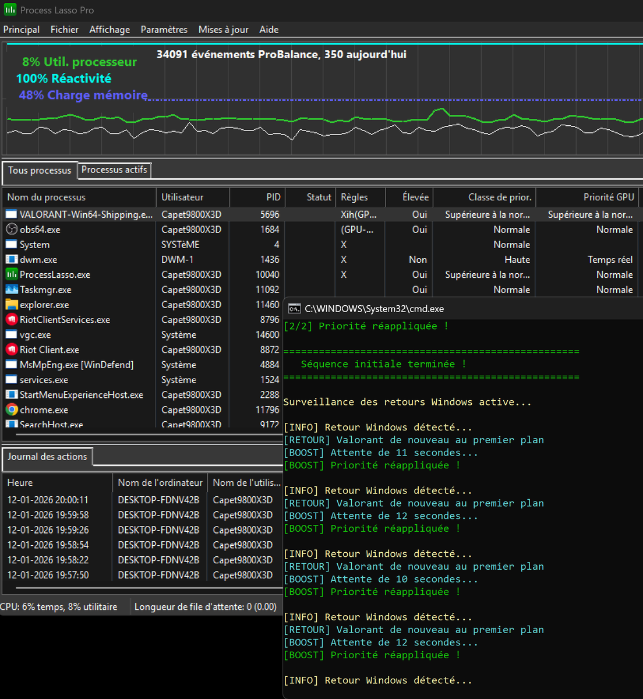
Task: Click the Taskmgr.exe process icon
Action: 11,290
